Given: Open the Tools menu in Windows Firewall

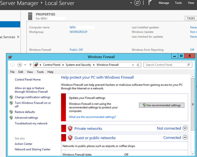Looking at the screenshot, I should 40,72.
